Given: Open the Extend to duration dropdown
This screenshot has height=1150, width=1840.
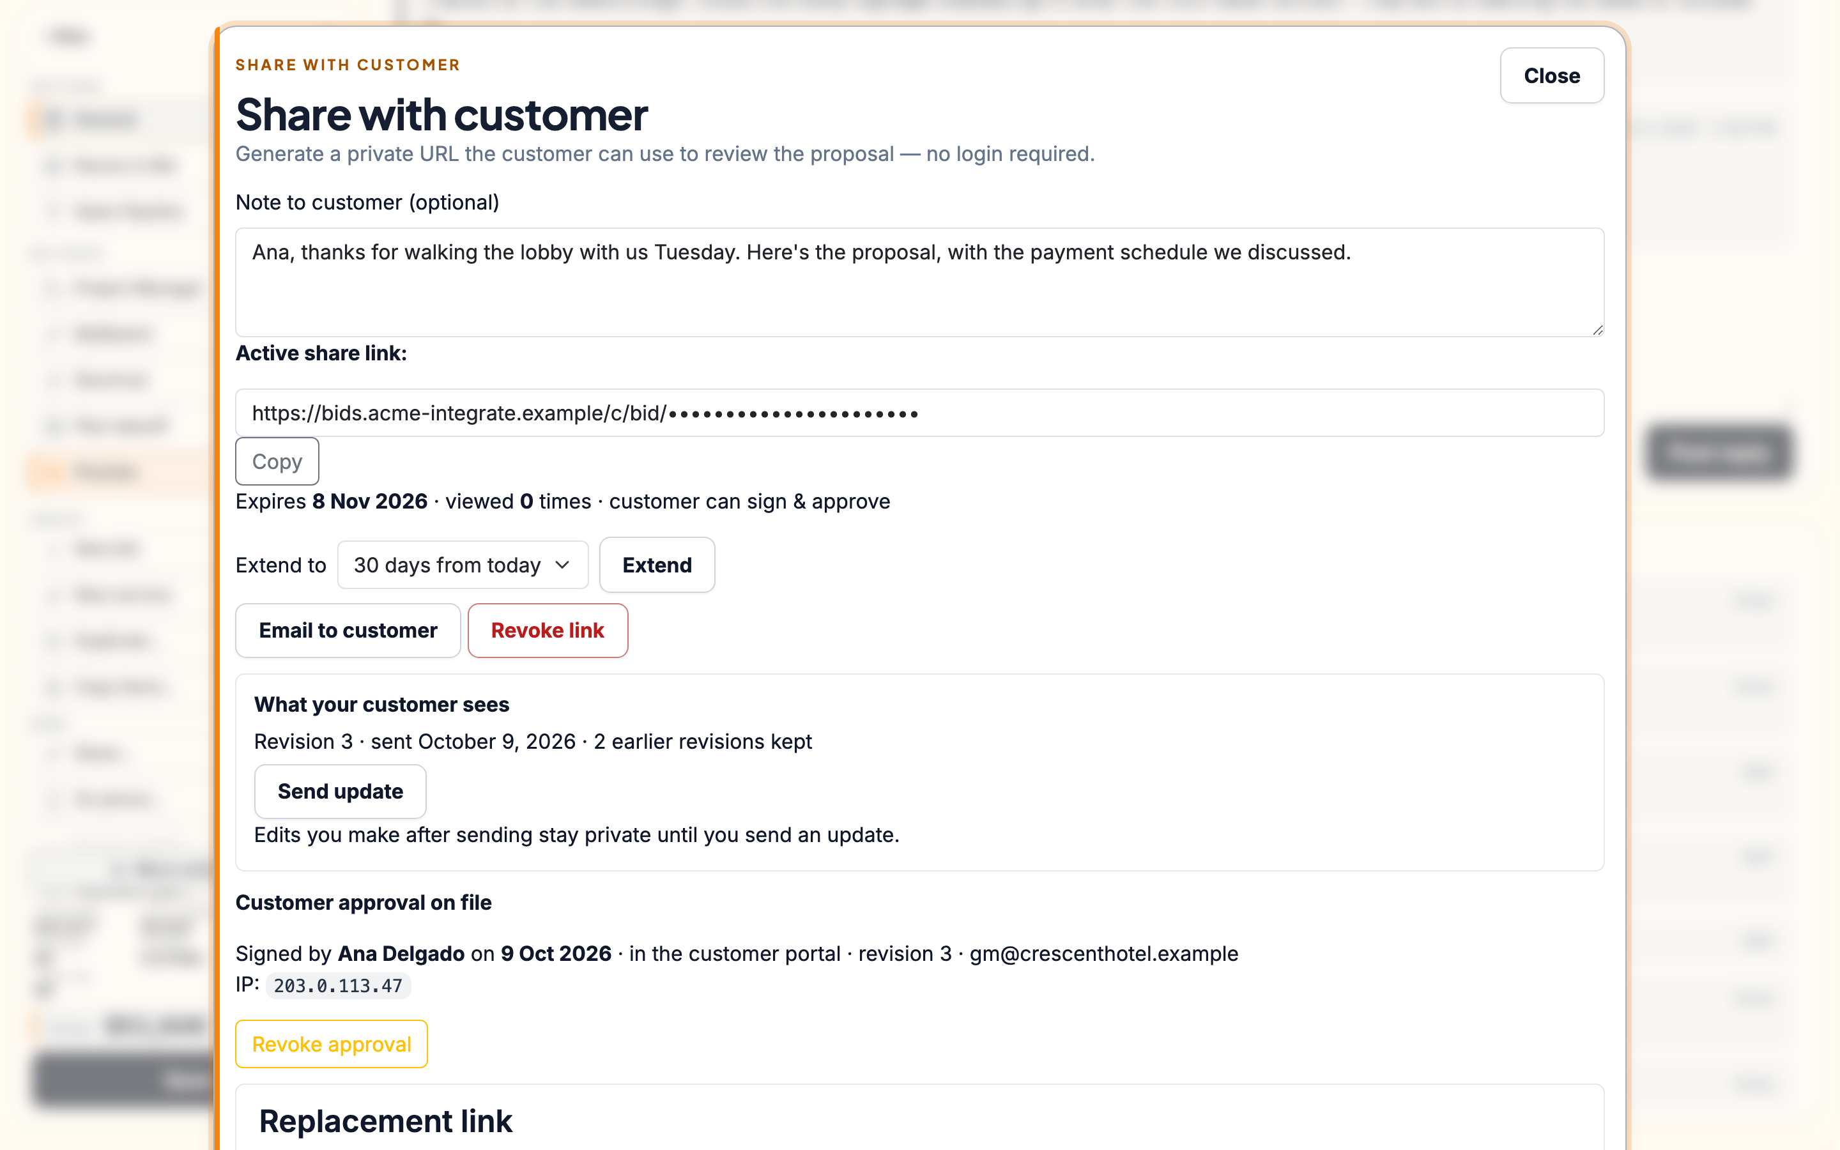Looking at the screenshot, I should point(463,565).
